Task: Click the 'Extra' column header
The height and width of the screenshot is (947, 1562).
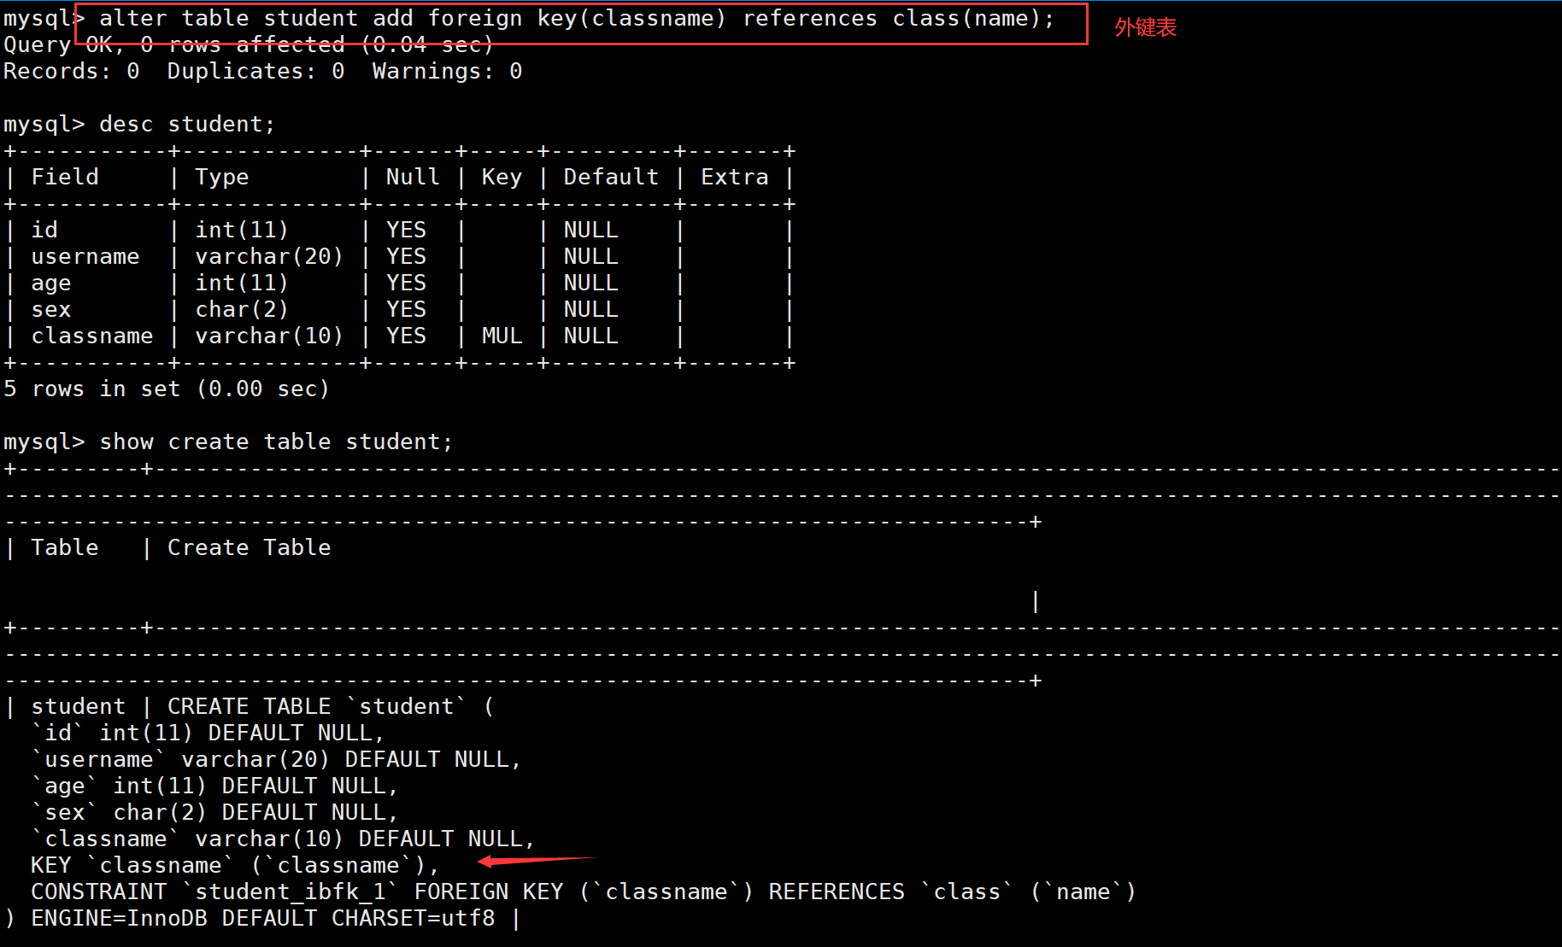Action: [x=735, y=178]
